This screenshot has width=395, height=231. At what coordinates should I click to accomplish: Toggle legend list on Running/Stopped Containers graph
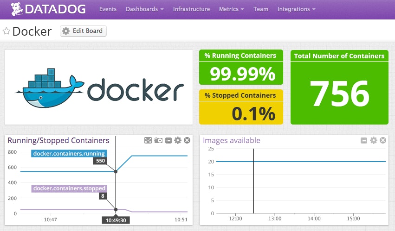coord(168,140)
